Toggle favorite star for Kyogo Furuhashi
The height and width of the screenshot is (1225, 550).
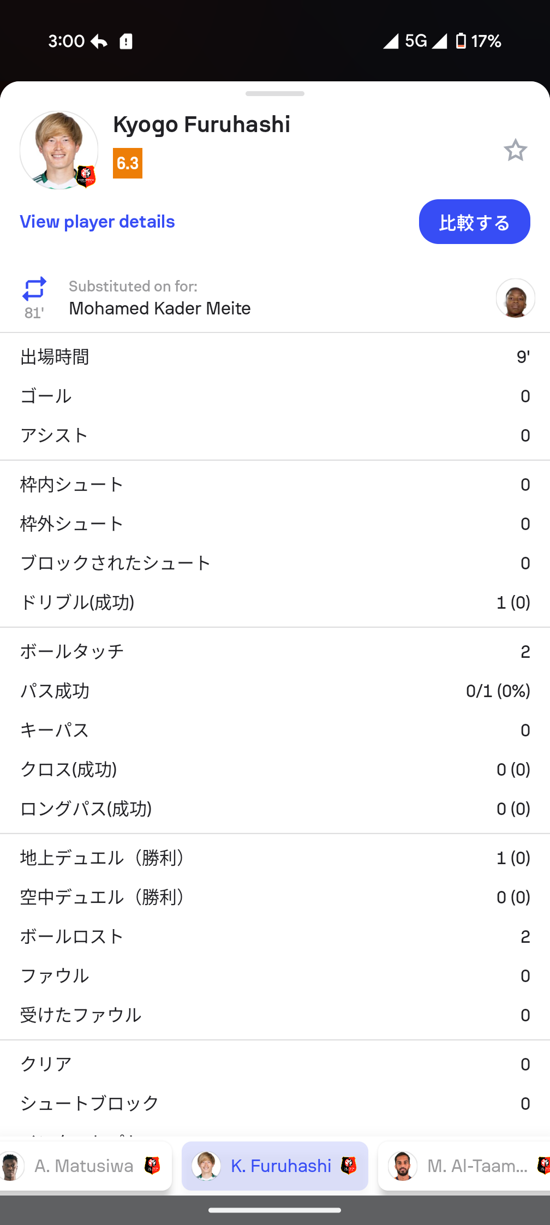pyautogui.click(x=515, y=150)
